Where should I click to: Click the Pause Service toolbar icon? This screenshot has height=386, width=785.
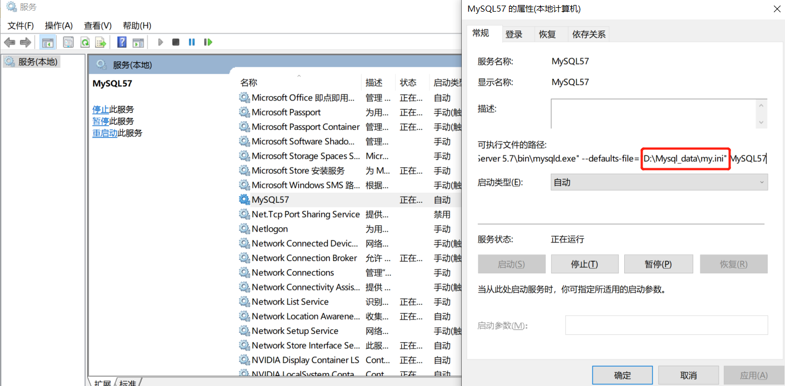point(192,42)
